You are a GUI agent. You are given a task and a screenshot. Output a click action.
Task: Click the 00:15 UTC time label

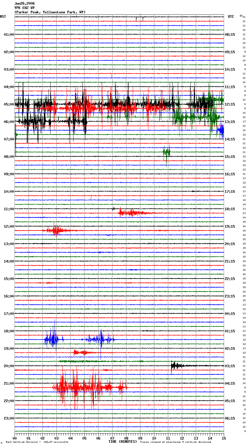pos(230,313)
